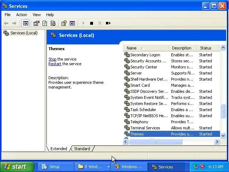Viewport: 229px width, 172px height.
Task: Click the Services taskbar button
Action: [x=166, y=167]
